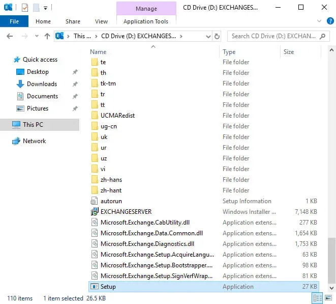Click the CD Drive (D:) breadcrumb segment
The width and height of the screenshot is (336, 304).
(138, 36)
